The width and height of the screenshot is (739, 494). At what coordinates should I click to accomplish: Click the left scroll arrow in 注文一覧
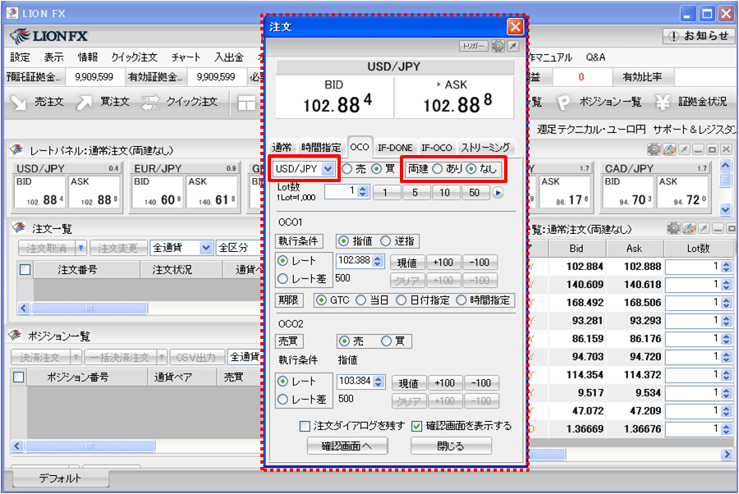[x=24, y=309]
